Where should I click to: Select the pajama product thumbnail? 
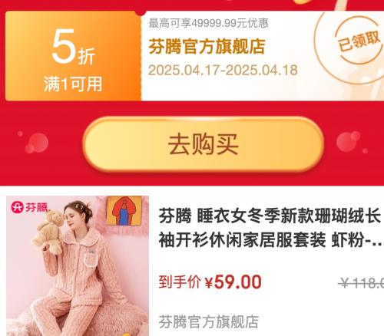[x=78, y=266]
